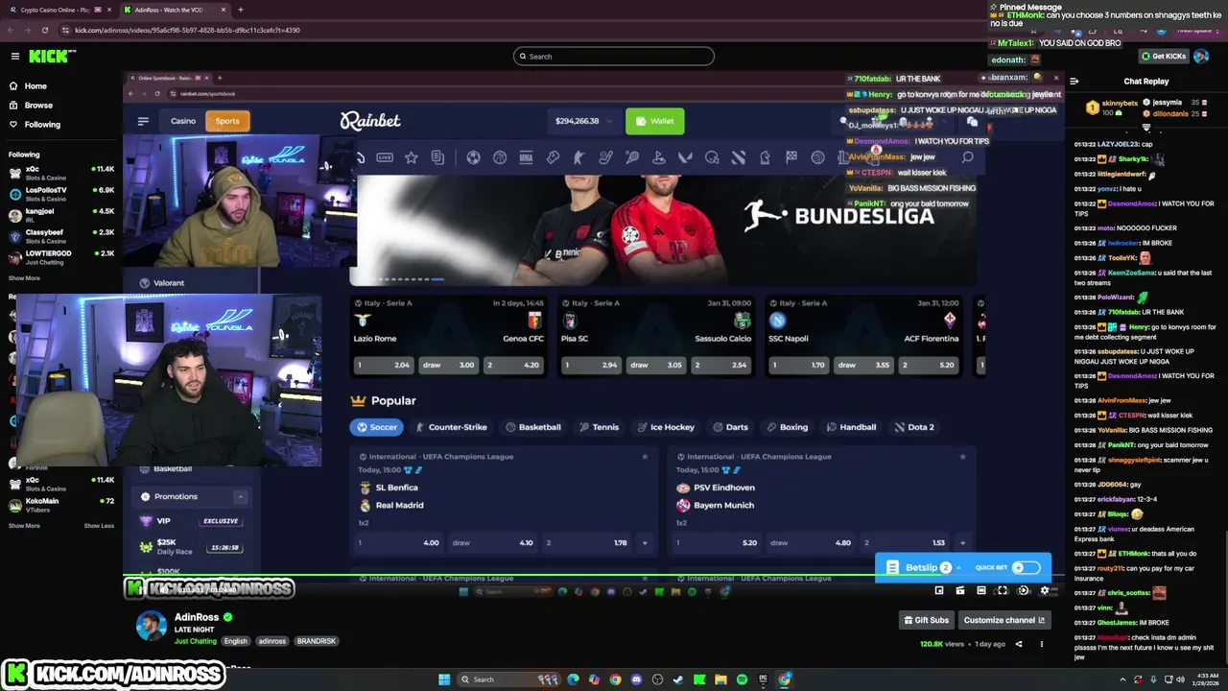Click Show Less in recommended list
The height and width of the screenshot is (691, 1228).
pos(99,526)
